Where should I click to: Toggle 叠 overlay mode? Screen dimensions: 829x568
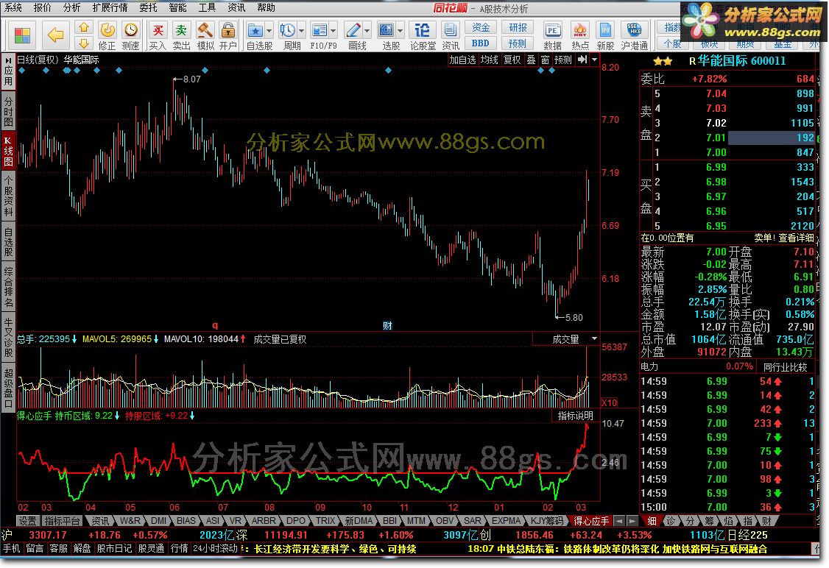click(531, 60)
